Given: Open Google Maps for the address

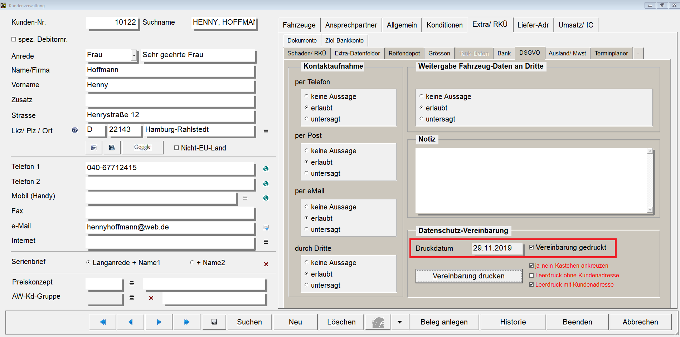Looking at the screenshot, I should tap(142, 147).
